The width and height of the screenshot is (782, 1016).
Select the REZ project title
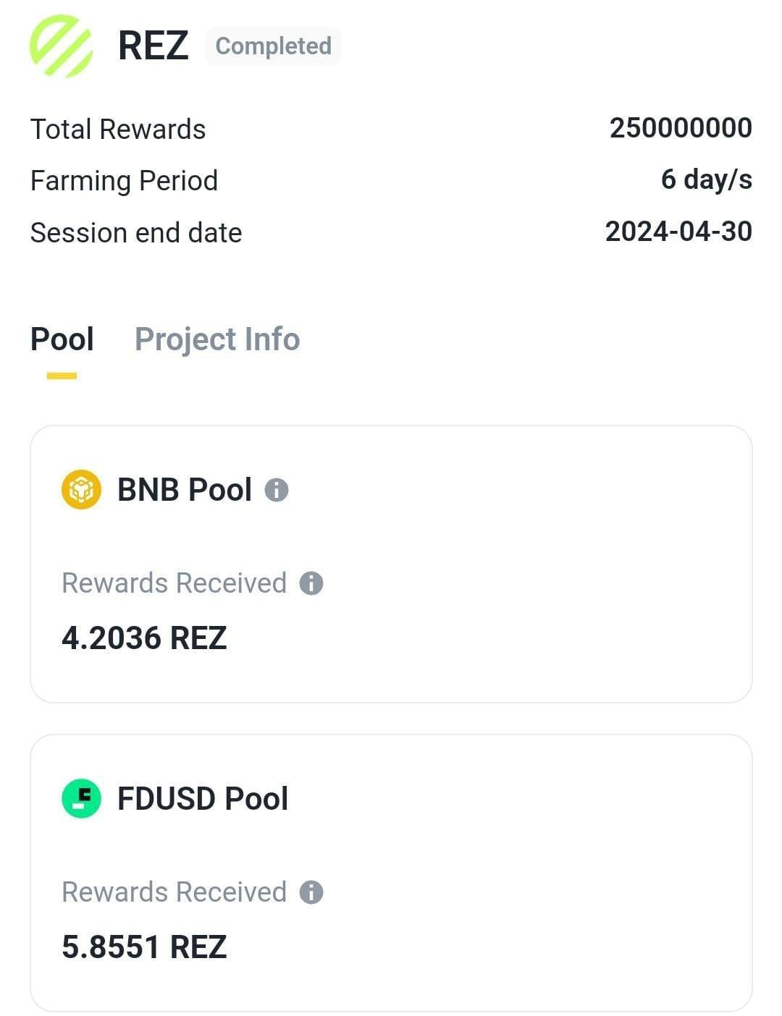[153, 46]
